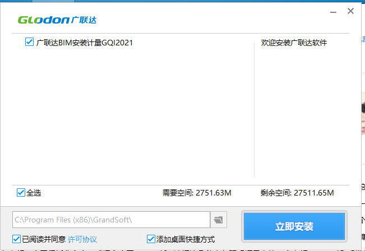This screenshot has width=365, height=251.
Task: Click the folder browse icon beside install path
Action: pos(218,220)
